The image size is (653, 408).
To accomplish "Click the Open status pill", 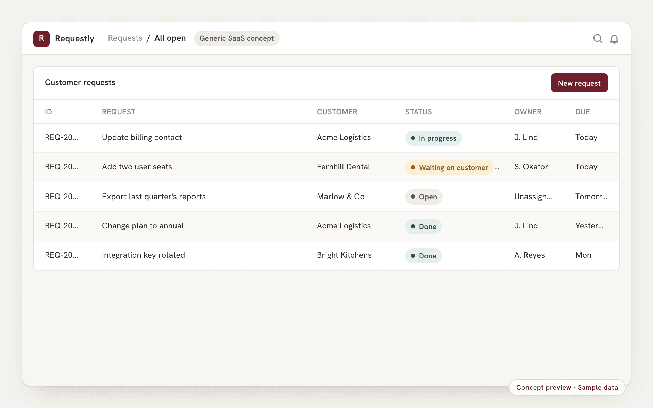I will [424, 197].
